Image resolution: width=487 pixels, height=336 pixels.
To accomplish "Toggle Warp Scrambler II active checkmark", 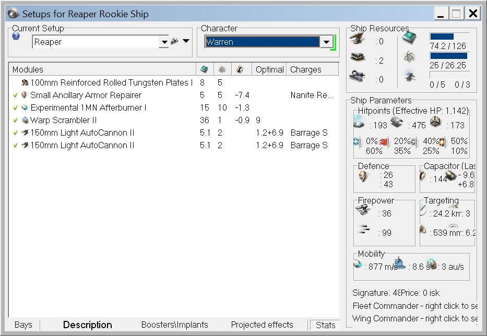I will point(15,120).
